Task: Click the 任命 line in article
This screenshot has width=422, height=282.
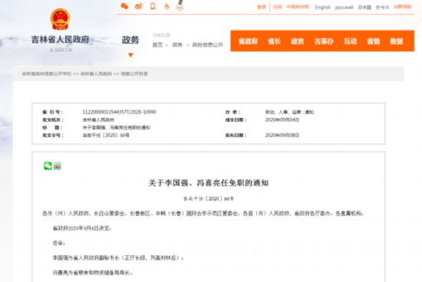Action: 59,243
